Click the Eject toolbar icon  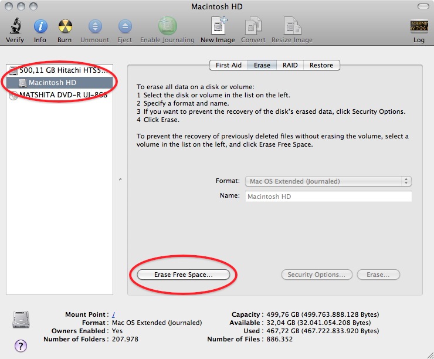click(124, 26)
